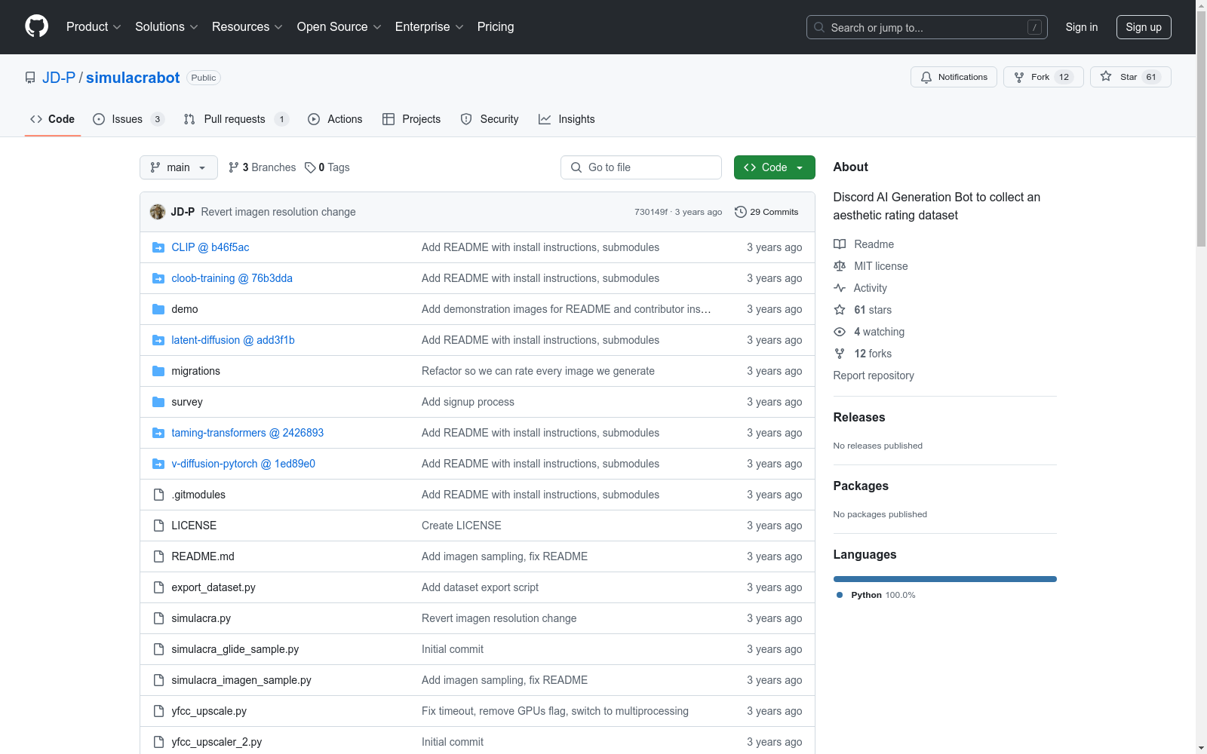Expand the Resources menu
This screenshot has width=1207, height=754.
(247, 26)
